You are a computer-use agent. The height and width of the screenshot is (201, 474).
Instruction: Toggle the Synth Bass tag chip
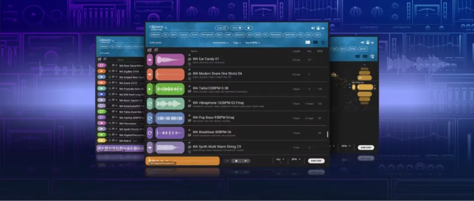[290, 35]
